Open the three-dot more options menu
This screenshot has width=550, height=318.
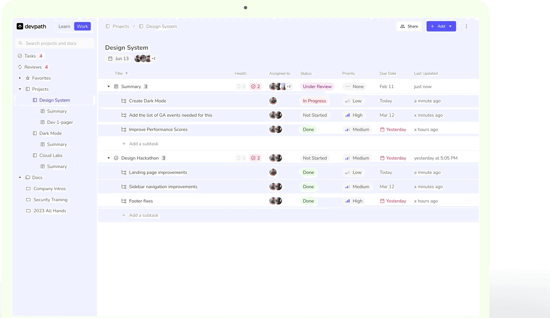tap(466, 26)
